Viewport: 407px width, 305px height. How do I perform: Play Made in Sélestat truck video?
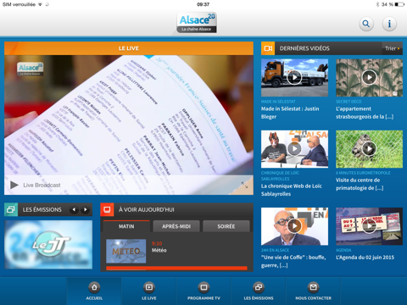tap(294, 77)
